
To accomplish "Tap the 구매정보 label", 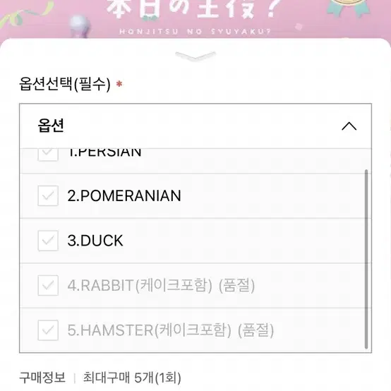I will (42, 378).
